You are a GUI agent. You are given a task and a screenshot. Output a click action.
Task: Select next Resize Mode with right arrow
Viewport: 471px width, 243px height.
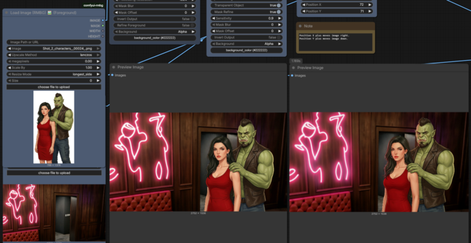[98, 74]
